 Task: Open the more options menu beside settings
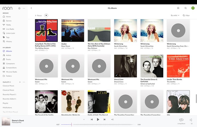(x=24, y=8)
